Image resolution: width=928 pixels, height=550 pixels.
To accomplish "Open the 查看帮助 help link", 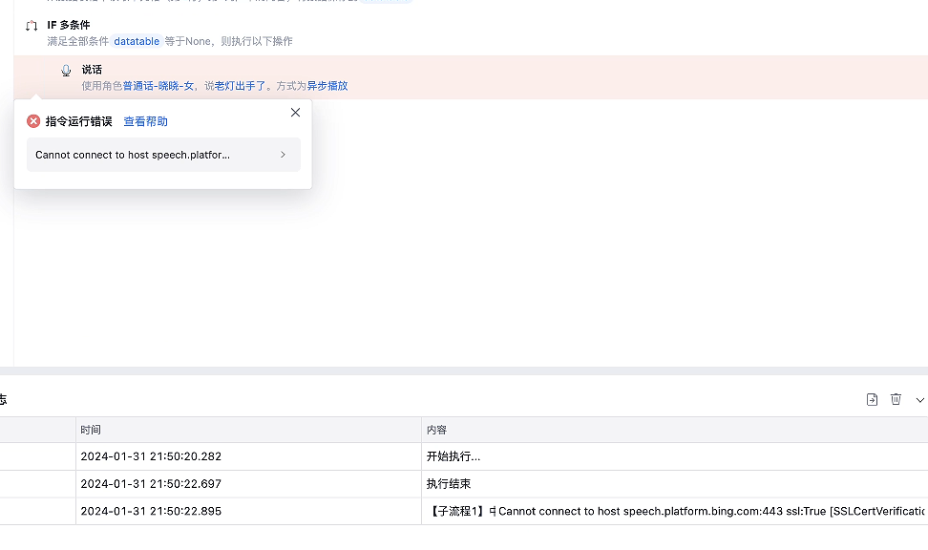I will (x=145, y=121).
